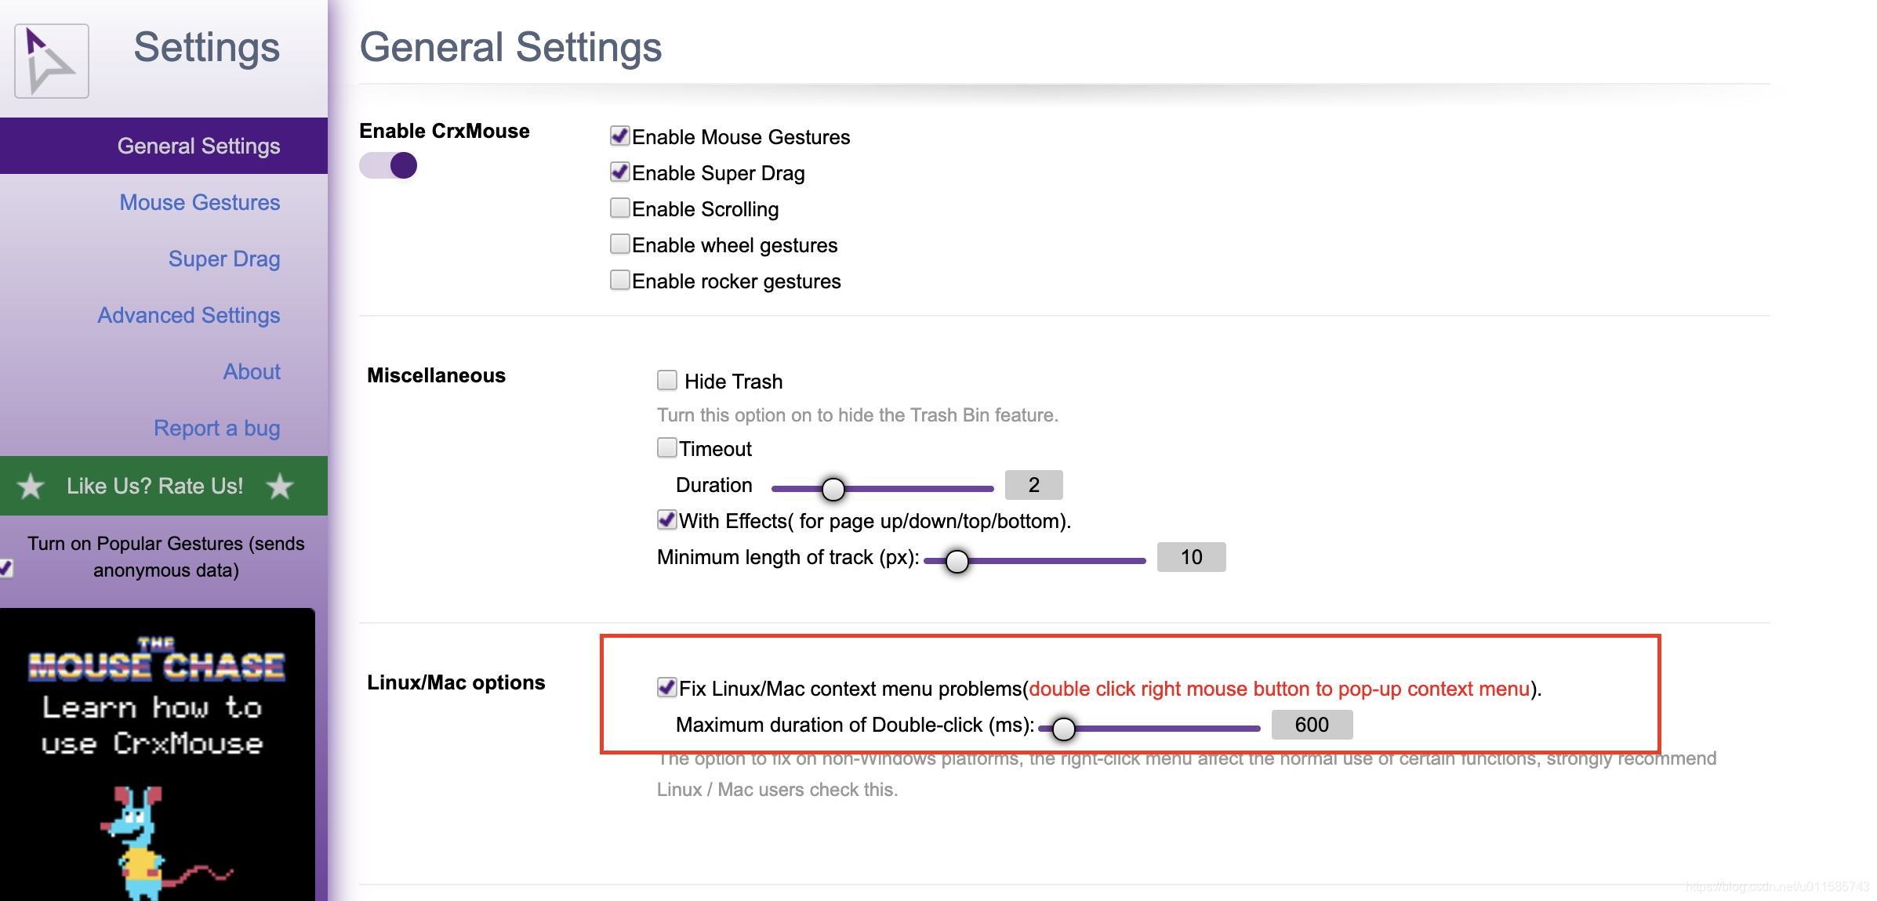
Task: Tick the Timeout checkbox
Action: 667,447
